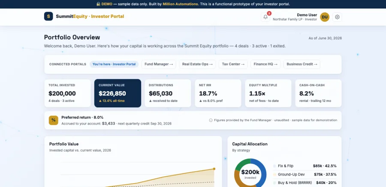The height and width of the screenshot is (187, 386).
Task: Open the Real Estate Ops portal
Action: [x=197, y=64]
